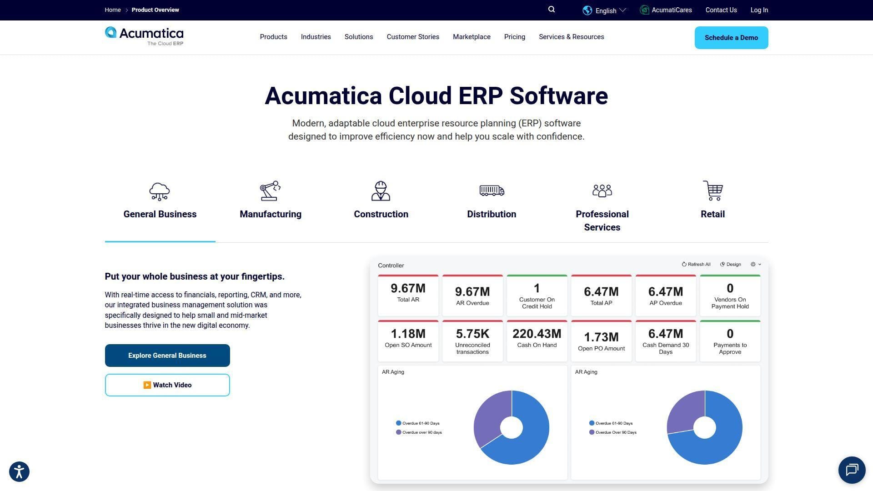Click the Unreconciled transactions tile
Image resolution: width=873 pixels, height=491 pixels.
click(472, 341)
